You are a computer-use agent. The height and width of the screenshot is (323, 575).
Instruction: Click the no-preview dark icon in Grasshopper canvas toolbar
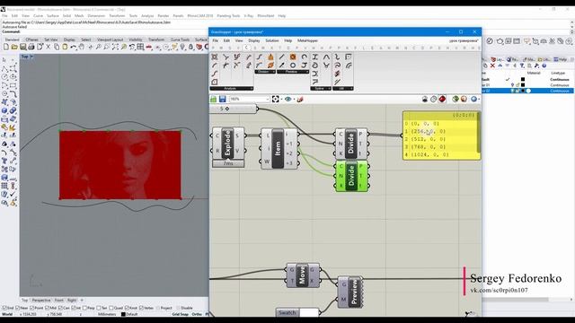pos(425,100)
